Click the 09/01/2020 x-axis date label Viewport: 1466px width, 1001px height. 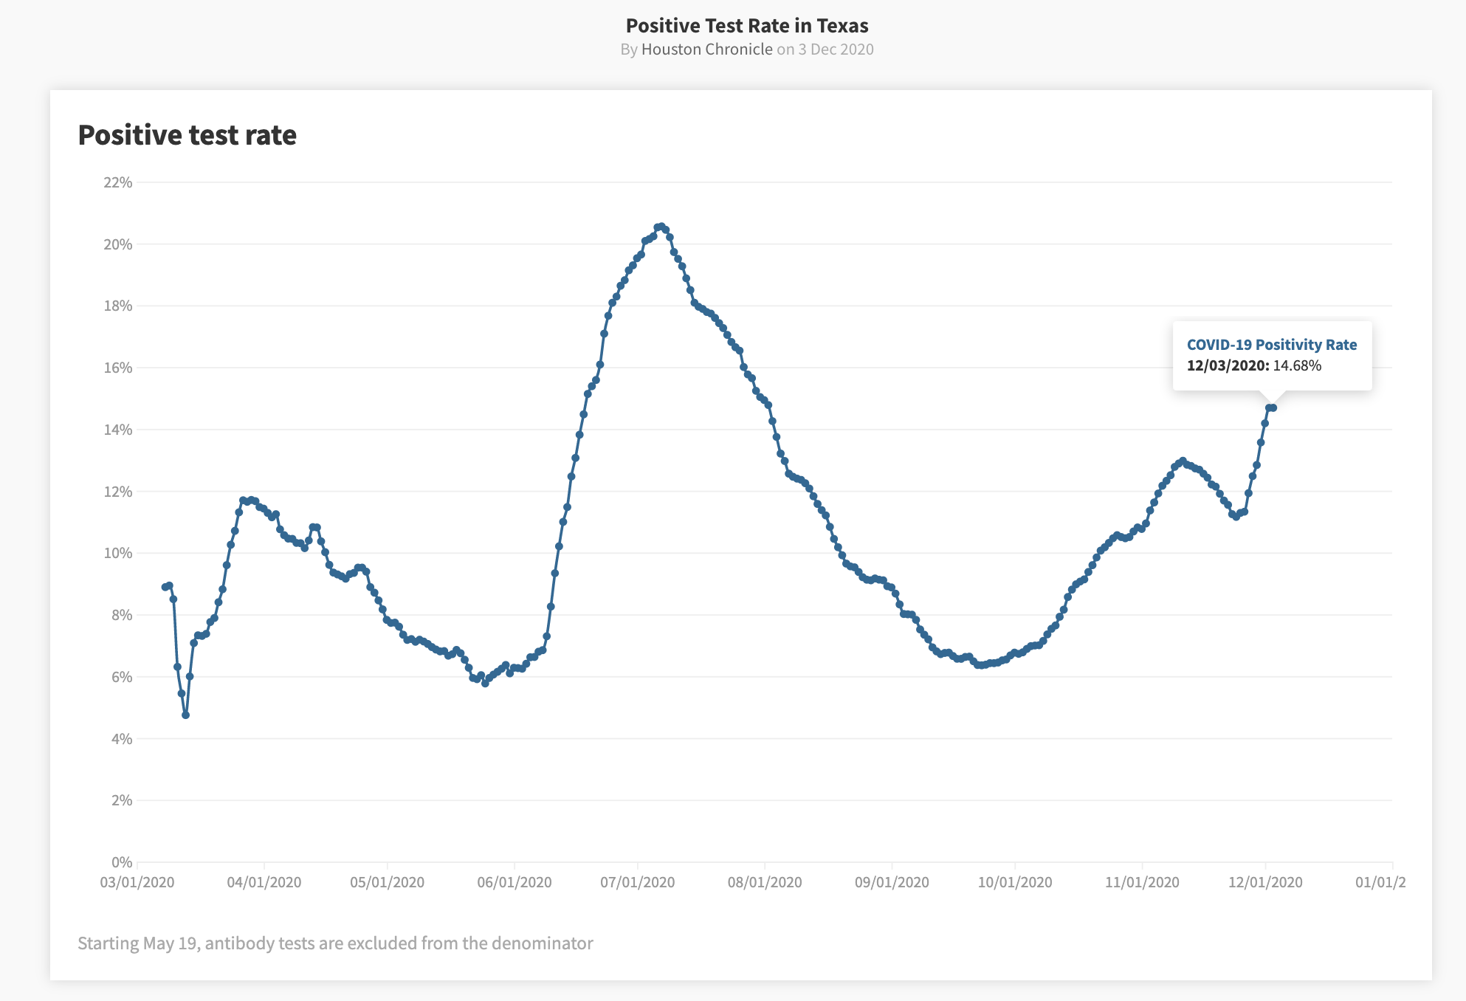point(891,882)
